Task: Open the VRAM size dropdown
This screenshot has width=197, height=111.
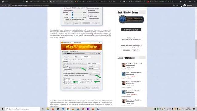Action: click(x=96, y=64)
